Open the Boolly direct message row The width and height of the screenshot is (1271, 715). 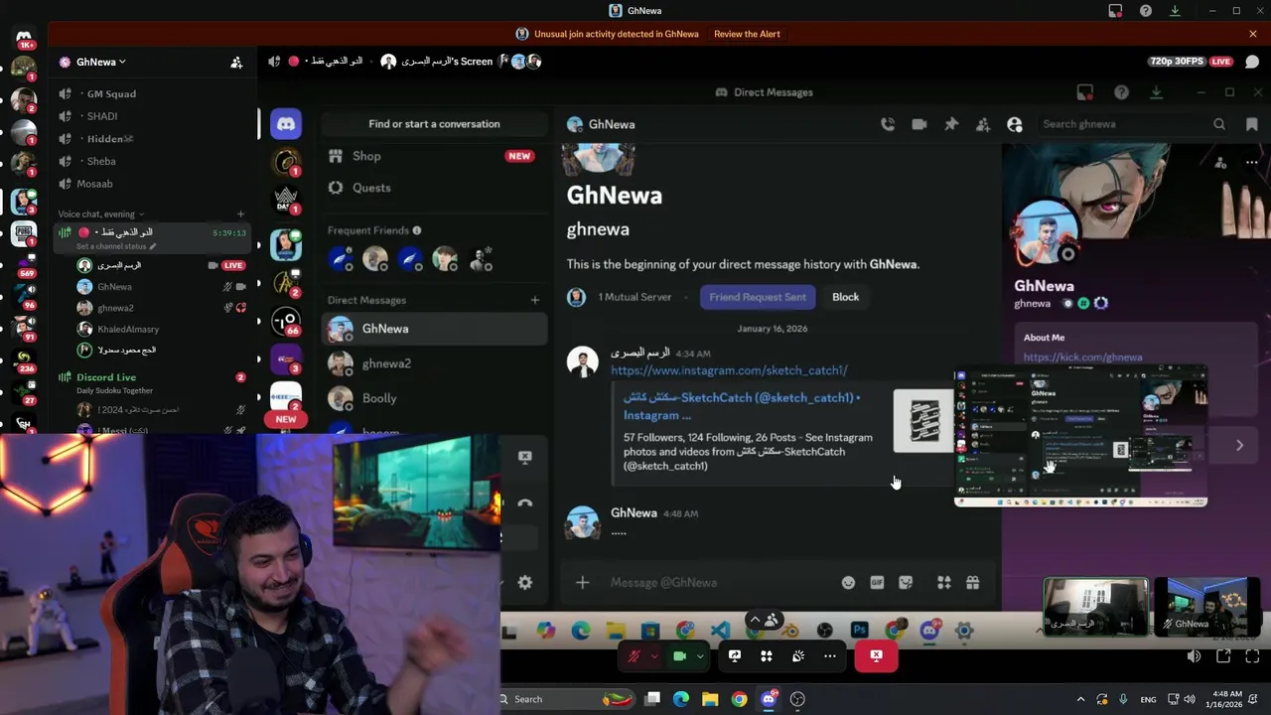[x=435, y=398]
